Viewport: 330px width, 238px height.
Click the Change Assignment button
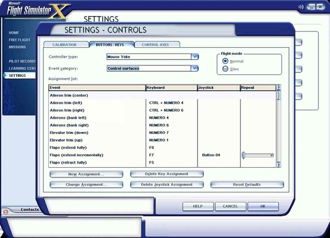[86, 184]
